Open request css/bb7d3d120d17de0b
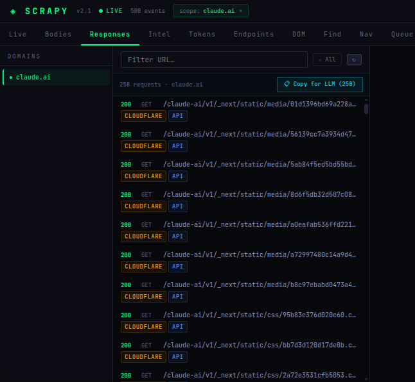The width and height of the screenshot is (415, 382). 260,345
